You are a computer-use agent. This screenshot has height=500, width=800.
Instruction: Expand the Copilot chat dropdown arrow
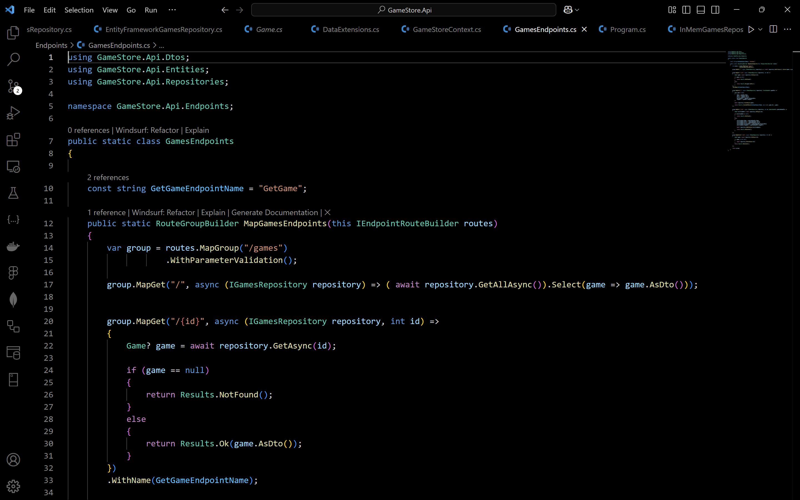(x=577, y=10)
